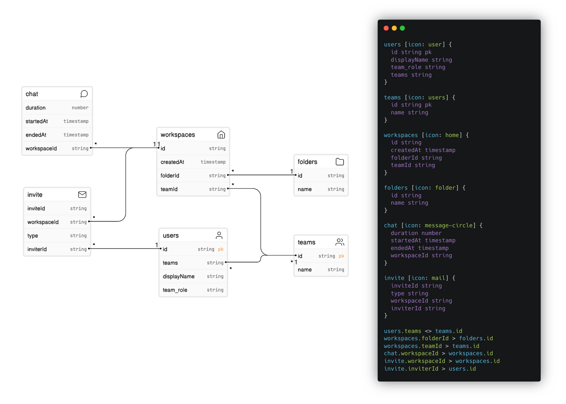Viewport: 566px width, 404px height.
Task: Select workspaceId row in invite table
Action: [x=57, y=222]
